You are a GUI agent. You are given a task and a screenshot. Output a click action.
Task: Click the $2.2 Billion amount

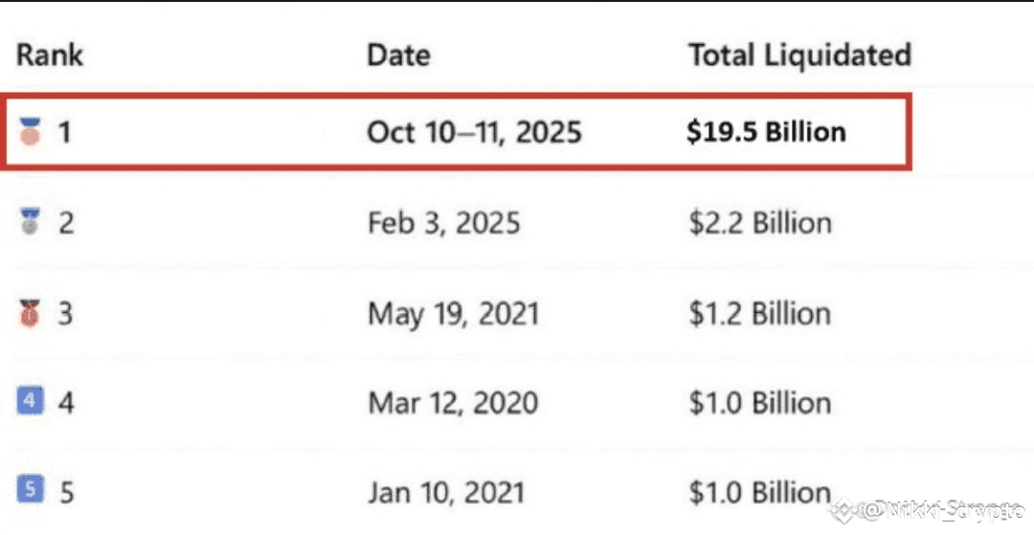759,223
